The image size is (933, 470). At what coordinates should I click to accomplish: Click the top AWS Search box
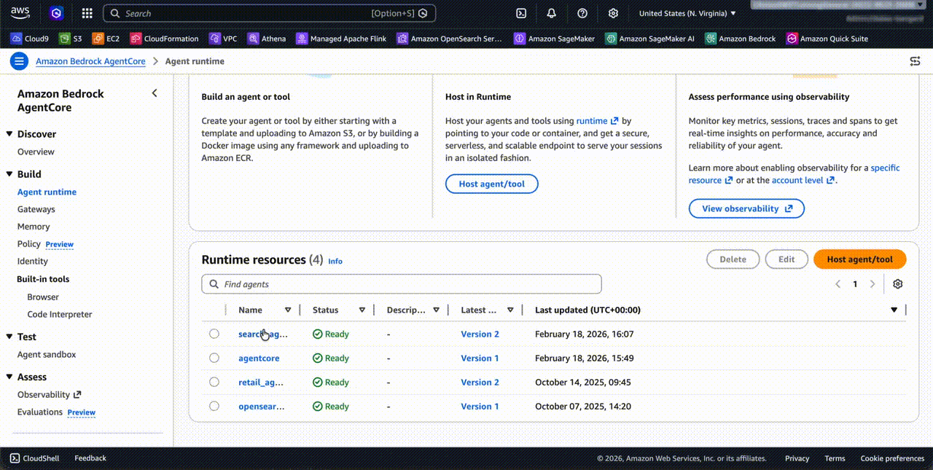point(270,13)
